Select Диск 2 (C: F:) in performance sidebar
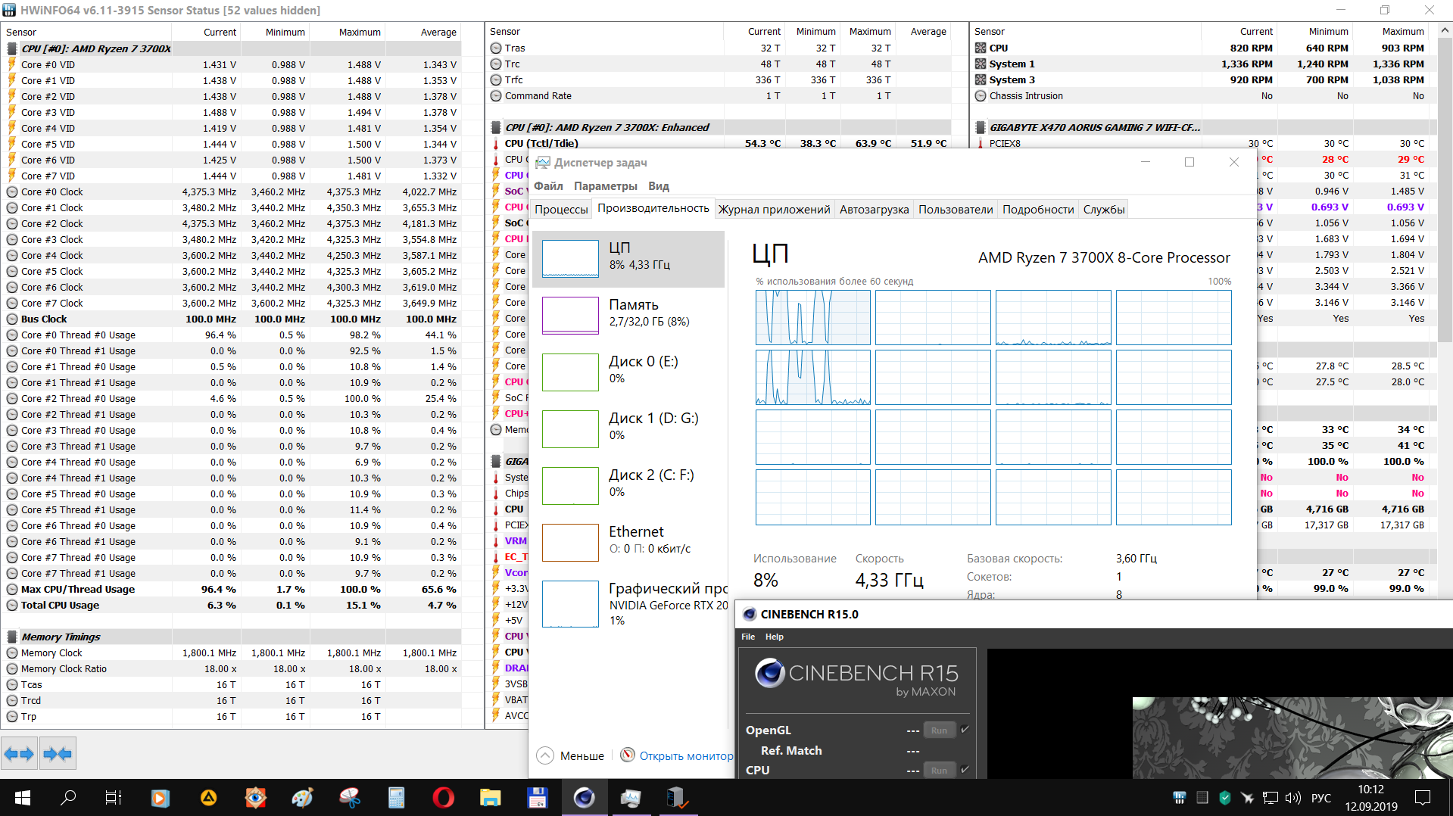The width and height of the screenshot is (1453, 816). 628,486
